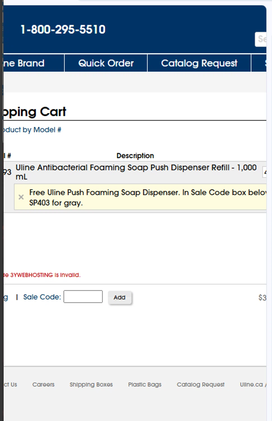Click the Sale Code label link
272x421 pixels.
point(42,297)
